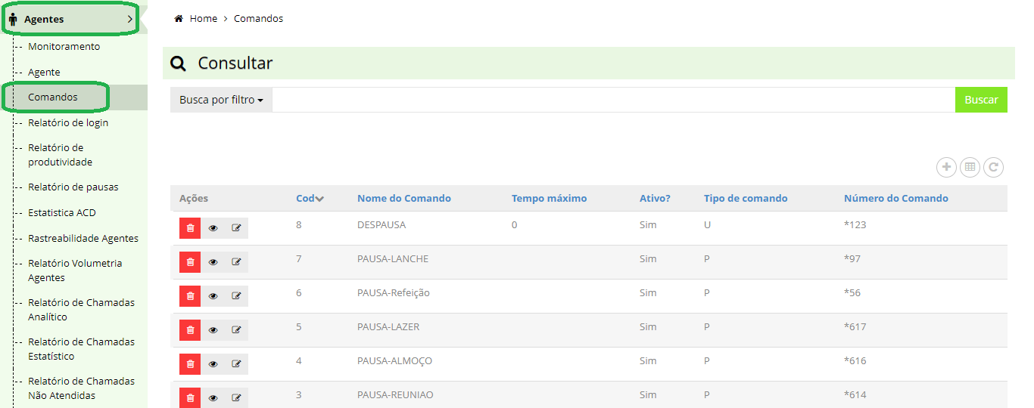Viewport: 1034px width, 408px height.
Task: Edit the PAUSA-LAZER command
Action: point(236,330)
